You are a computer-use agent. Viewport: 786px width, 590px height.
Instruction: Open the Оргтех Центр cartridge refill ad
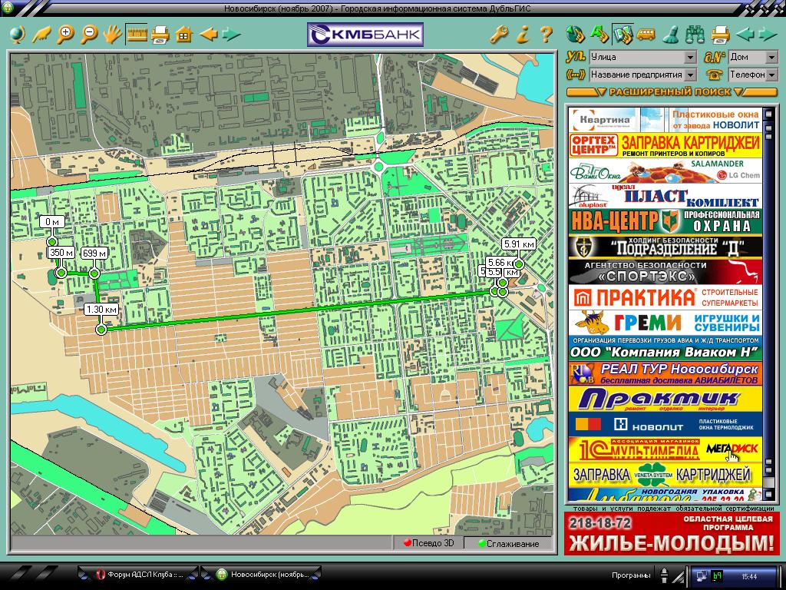(x=665, y=145)
